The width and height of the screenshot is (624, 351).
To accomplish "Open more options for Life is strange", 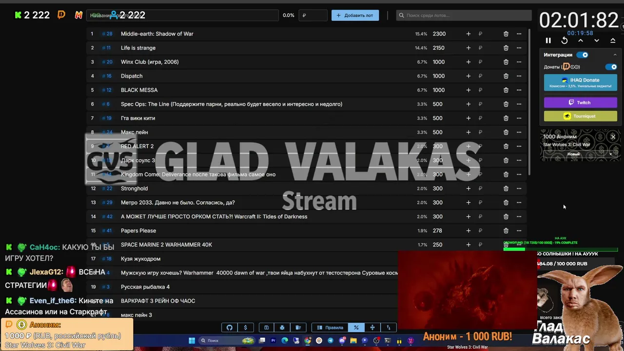I will (519, 48).
